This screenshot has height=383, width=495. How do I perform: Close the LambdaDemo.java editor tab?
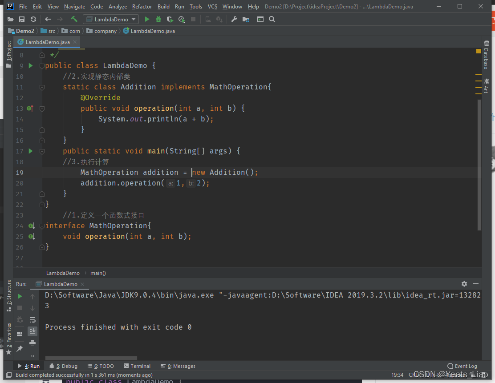[75, 42]
